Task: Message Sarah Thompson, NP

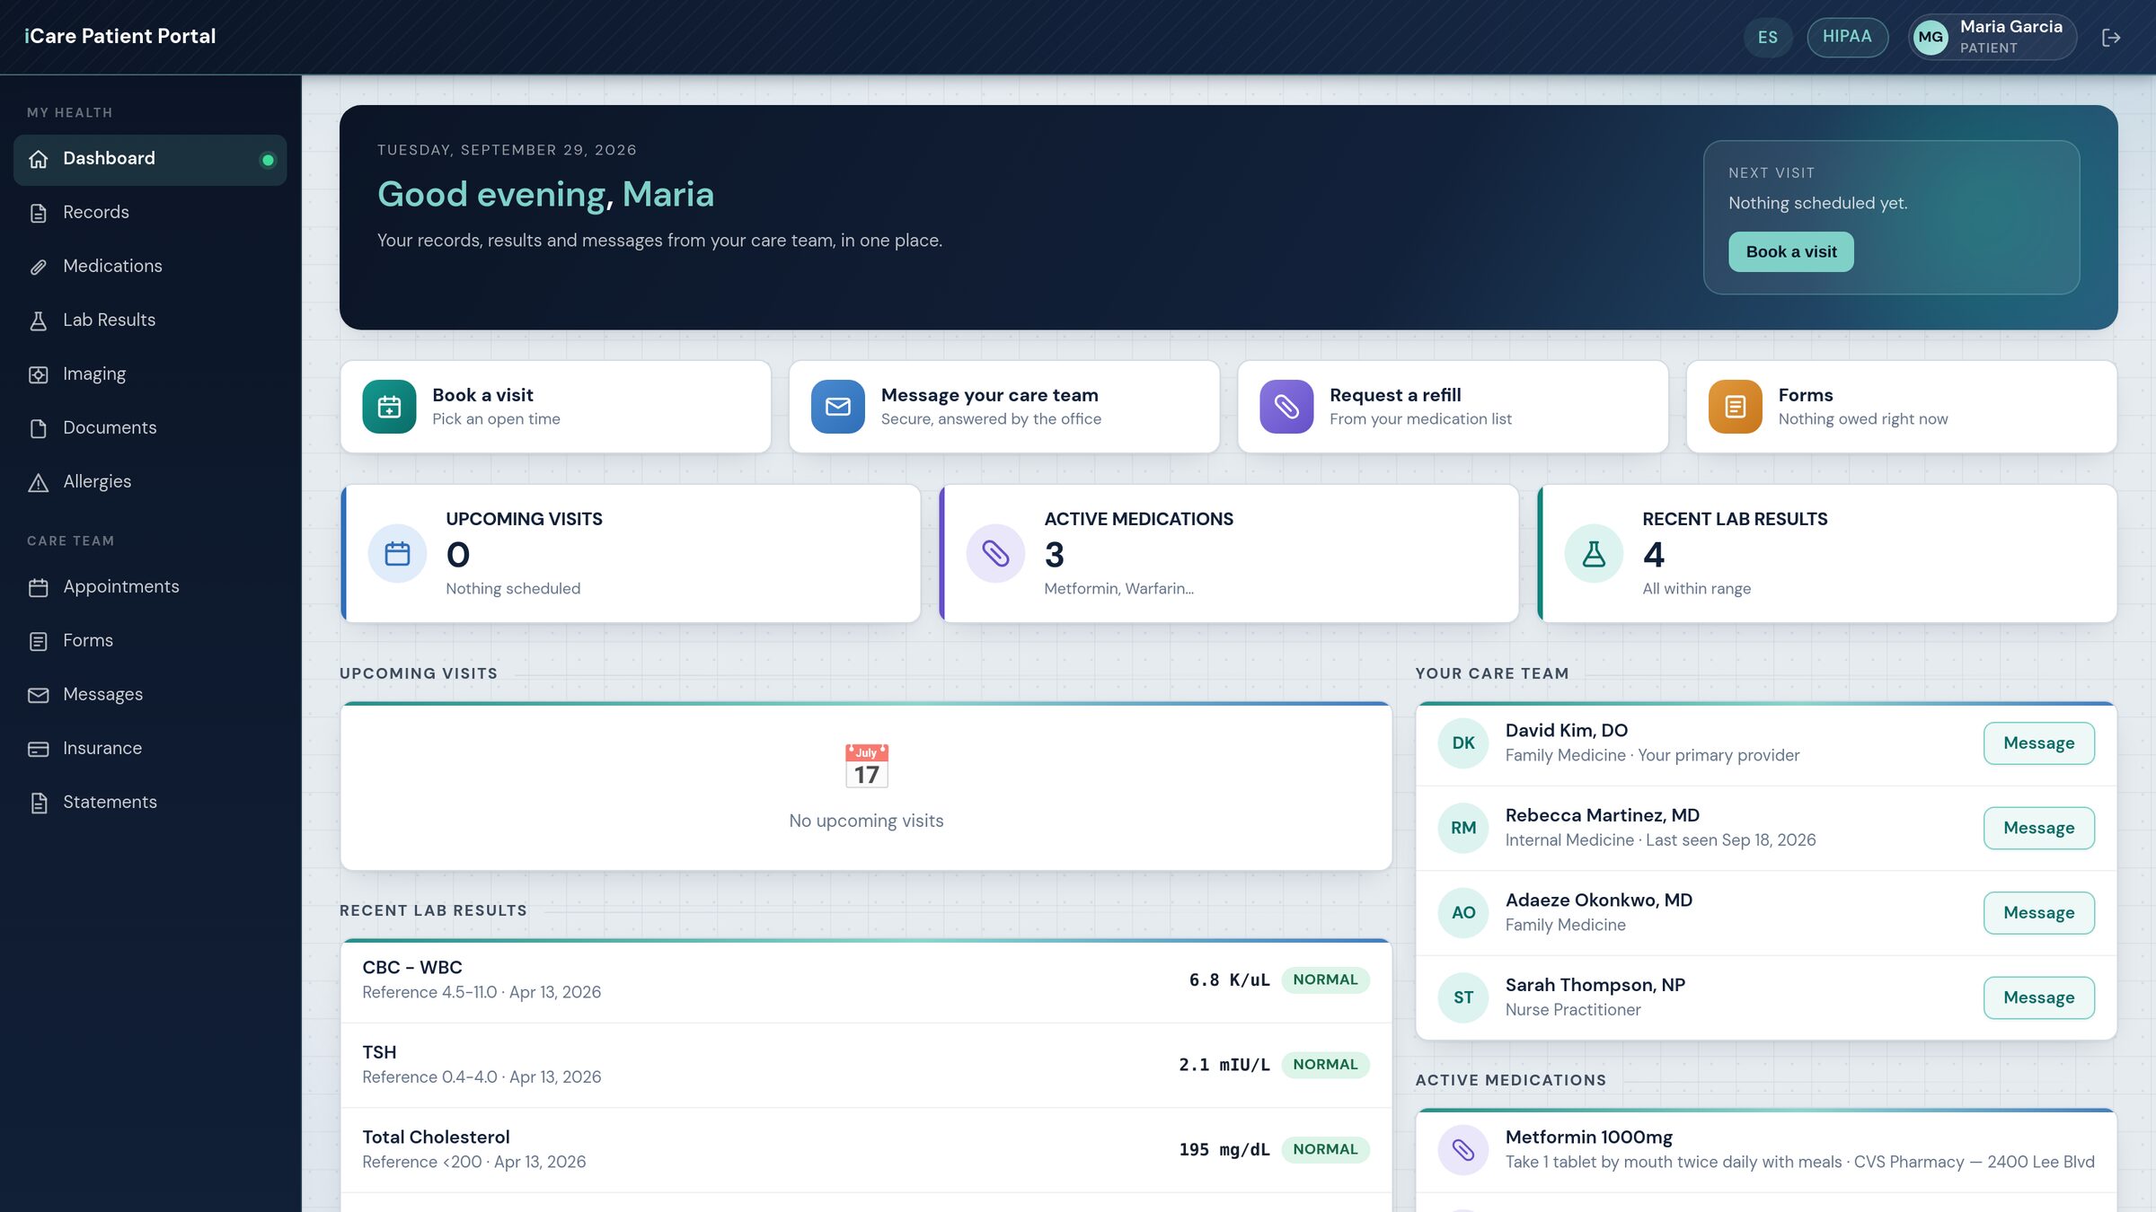Action: [x=2038, y=997]
